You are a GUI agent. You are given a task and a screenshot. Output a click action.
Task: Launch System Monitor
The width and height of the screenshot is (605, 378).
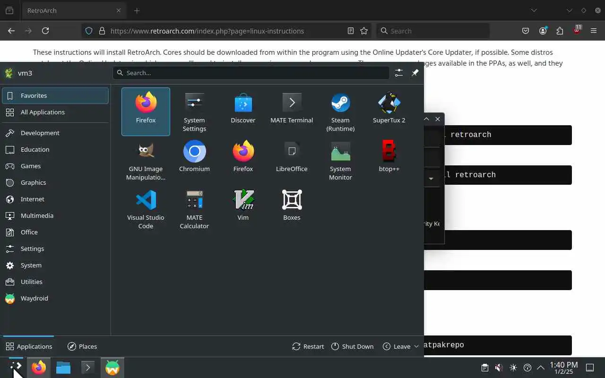click(340, 160)
